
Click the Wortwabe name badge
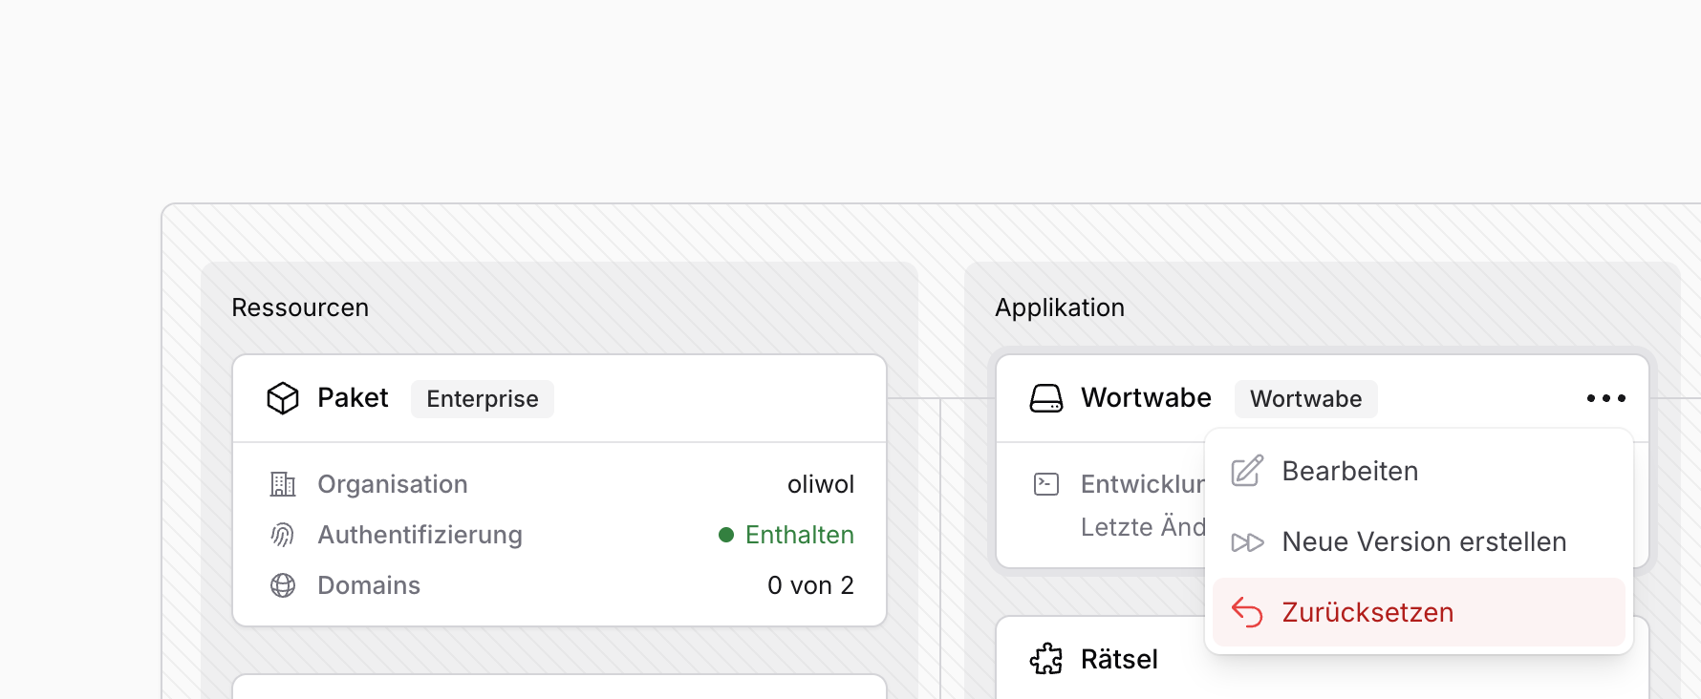click(x=1305, y=399)
